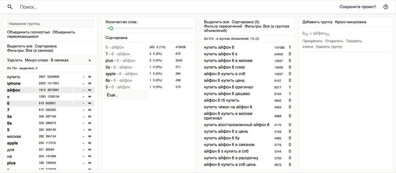Image resolution: width=396 pixels, height=173 pixels.
Task: Click infinity icon in plus row
Action: (90, 163)
